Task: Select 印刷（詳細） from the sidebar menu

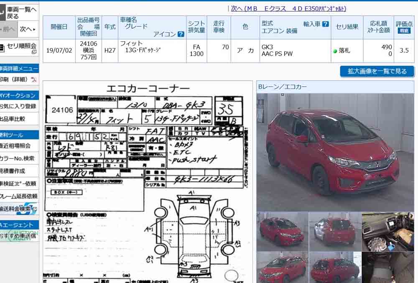Action: [14, 79]
